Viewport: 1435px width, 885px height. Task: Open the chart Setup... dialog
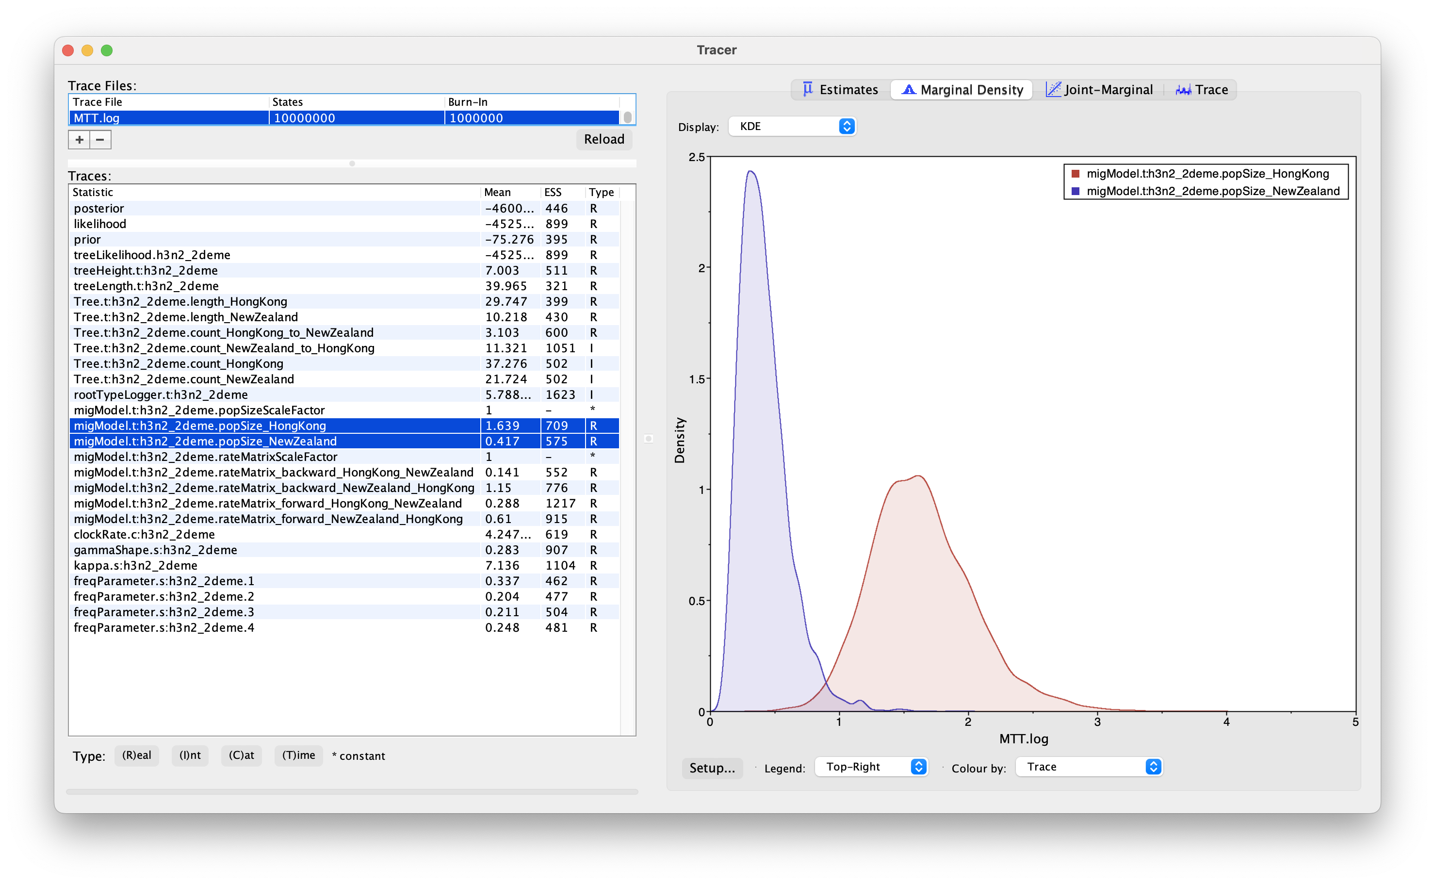click(x=712, y=768)
